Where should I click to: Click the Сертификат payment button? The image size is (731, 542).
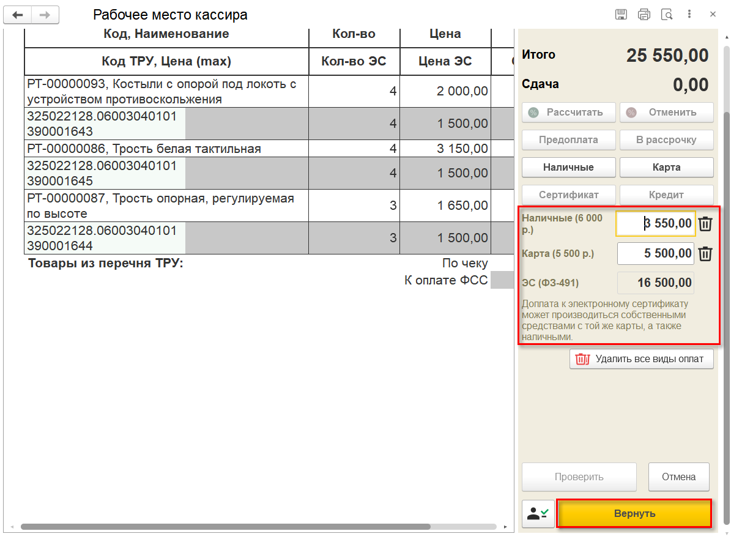[x=569, y=195]
